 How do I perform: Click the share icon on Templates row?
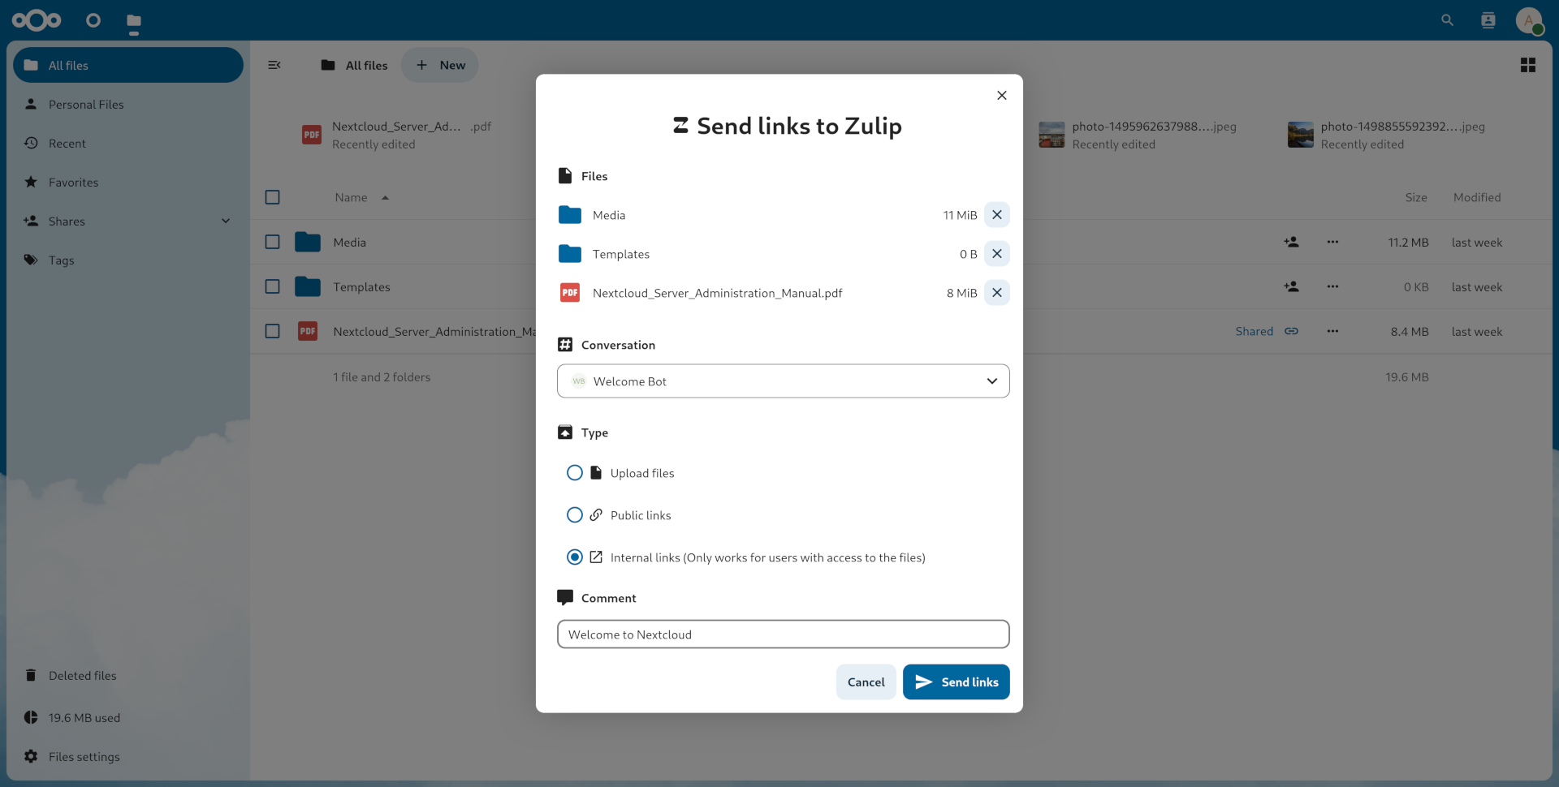tap(1291, 286)
